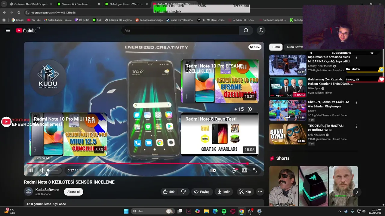The image size is (385, 216).
Task: Subscribe using the Abone ol button
Action: tap(74, 192)
